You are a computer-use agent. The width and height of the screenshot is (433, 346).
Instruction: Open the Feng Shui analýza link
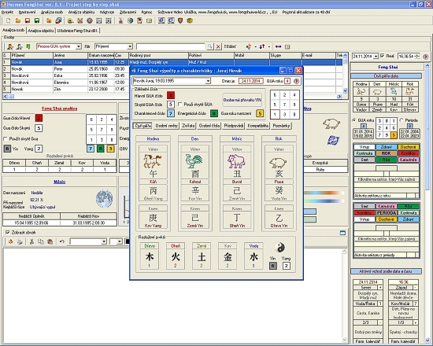click(x=60, y=109)
